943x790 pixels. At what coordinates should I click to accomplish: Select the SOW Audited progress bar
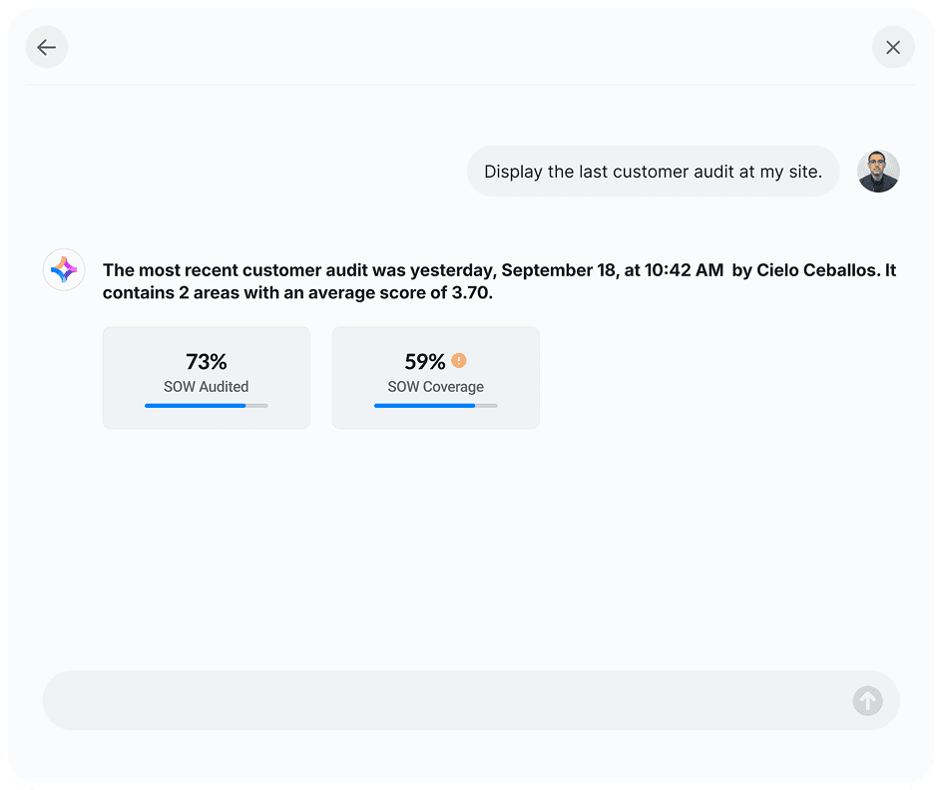pyautogui.click(x=207, y=406)
